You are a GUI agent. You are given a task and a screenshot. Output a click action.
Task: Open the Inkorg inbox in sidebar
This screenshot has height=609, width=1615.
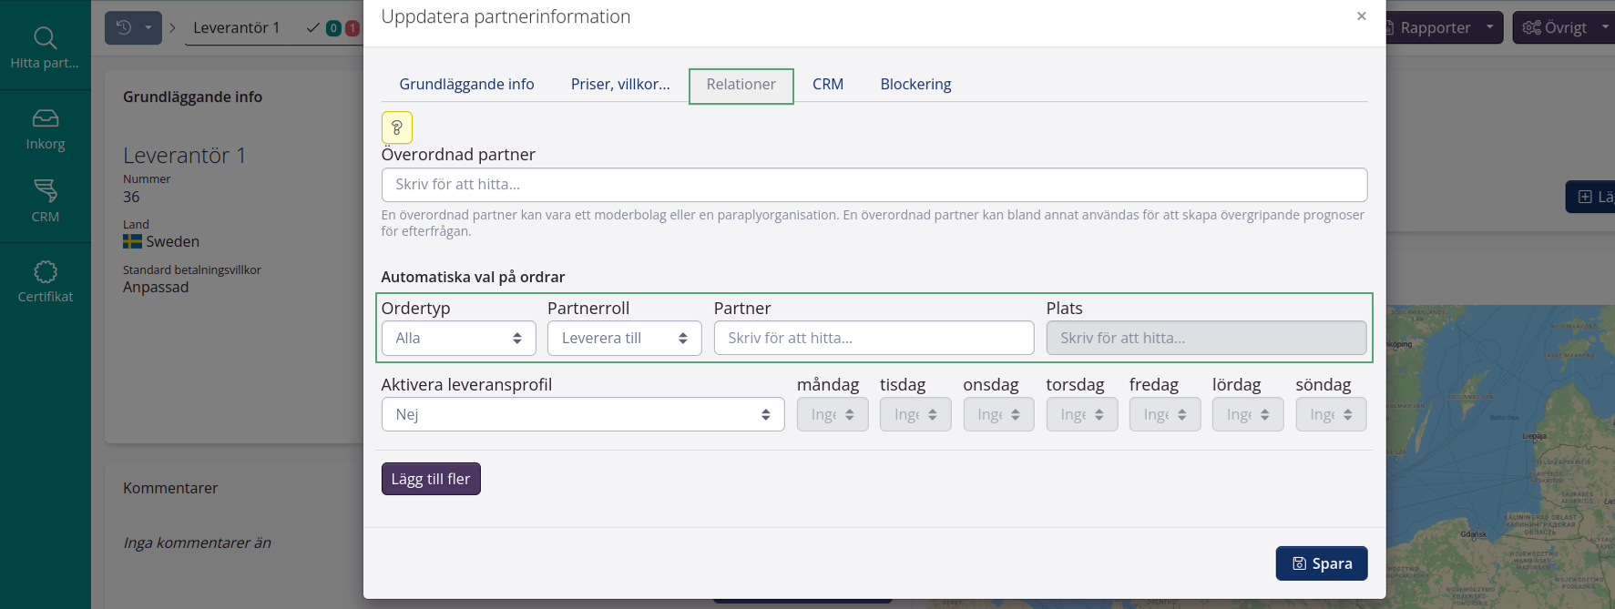[45, 119]
